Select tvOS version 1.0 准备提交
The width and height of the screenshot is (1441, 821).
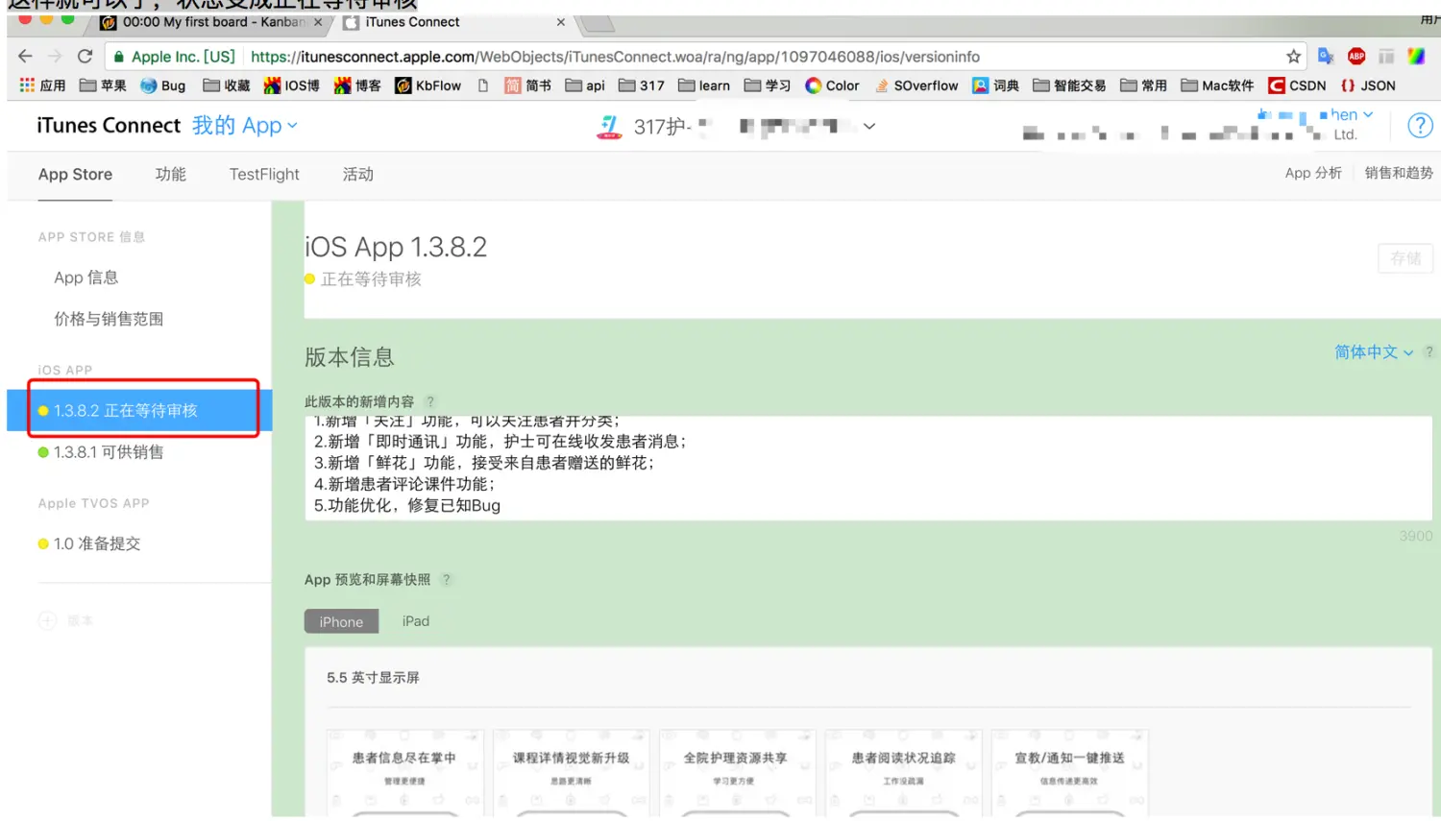[89, 543]
